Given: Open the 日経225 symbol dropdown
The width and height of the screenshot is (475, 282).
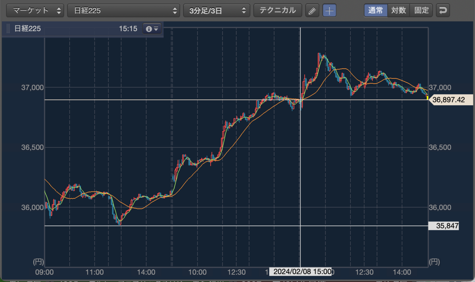Looking at the screenshot, I should click(x=123, y=11).
